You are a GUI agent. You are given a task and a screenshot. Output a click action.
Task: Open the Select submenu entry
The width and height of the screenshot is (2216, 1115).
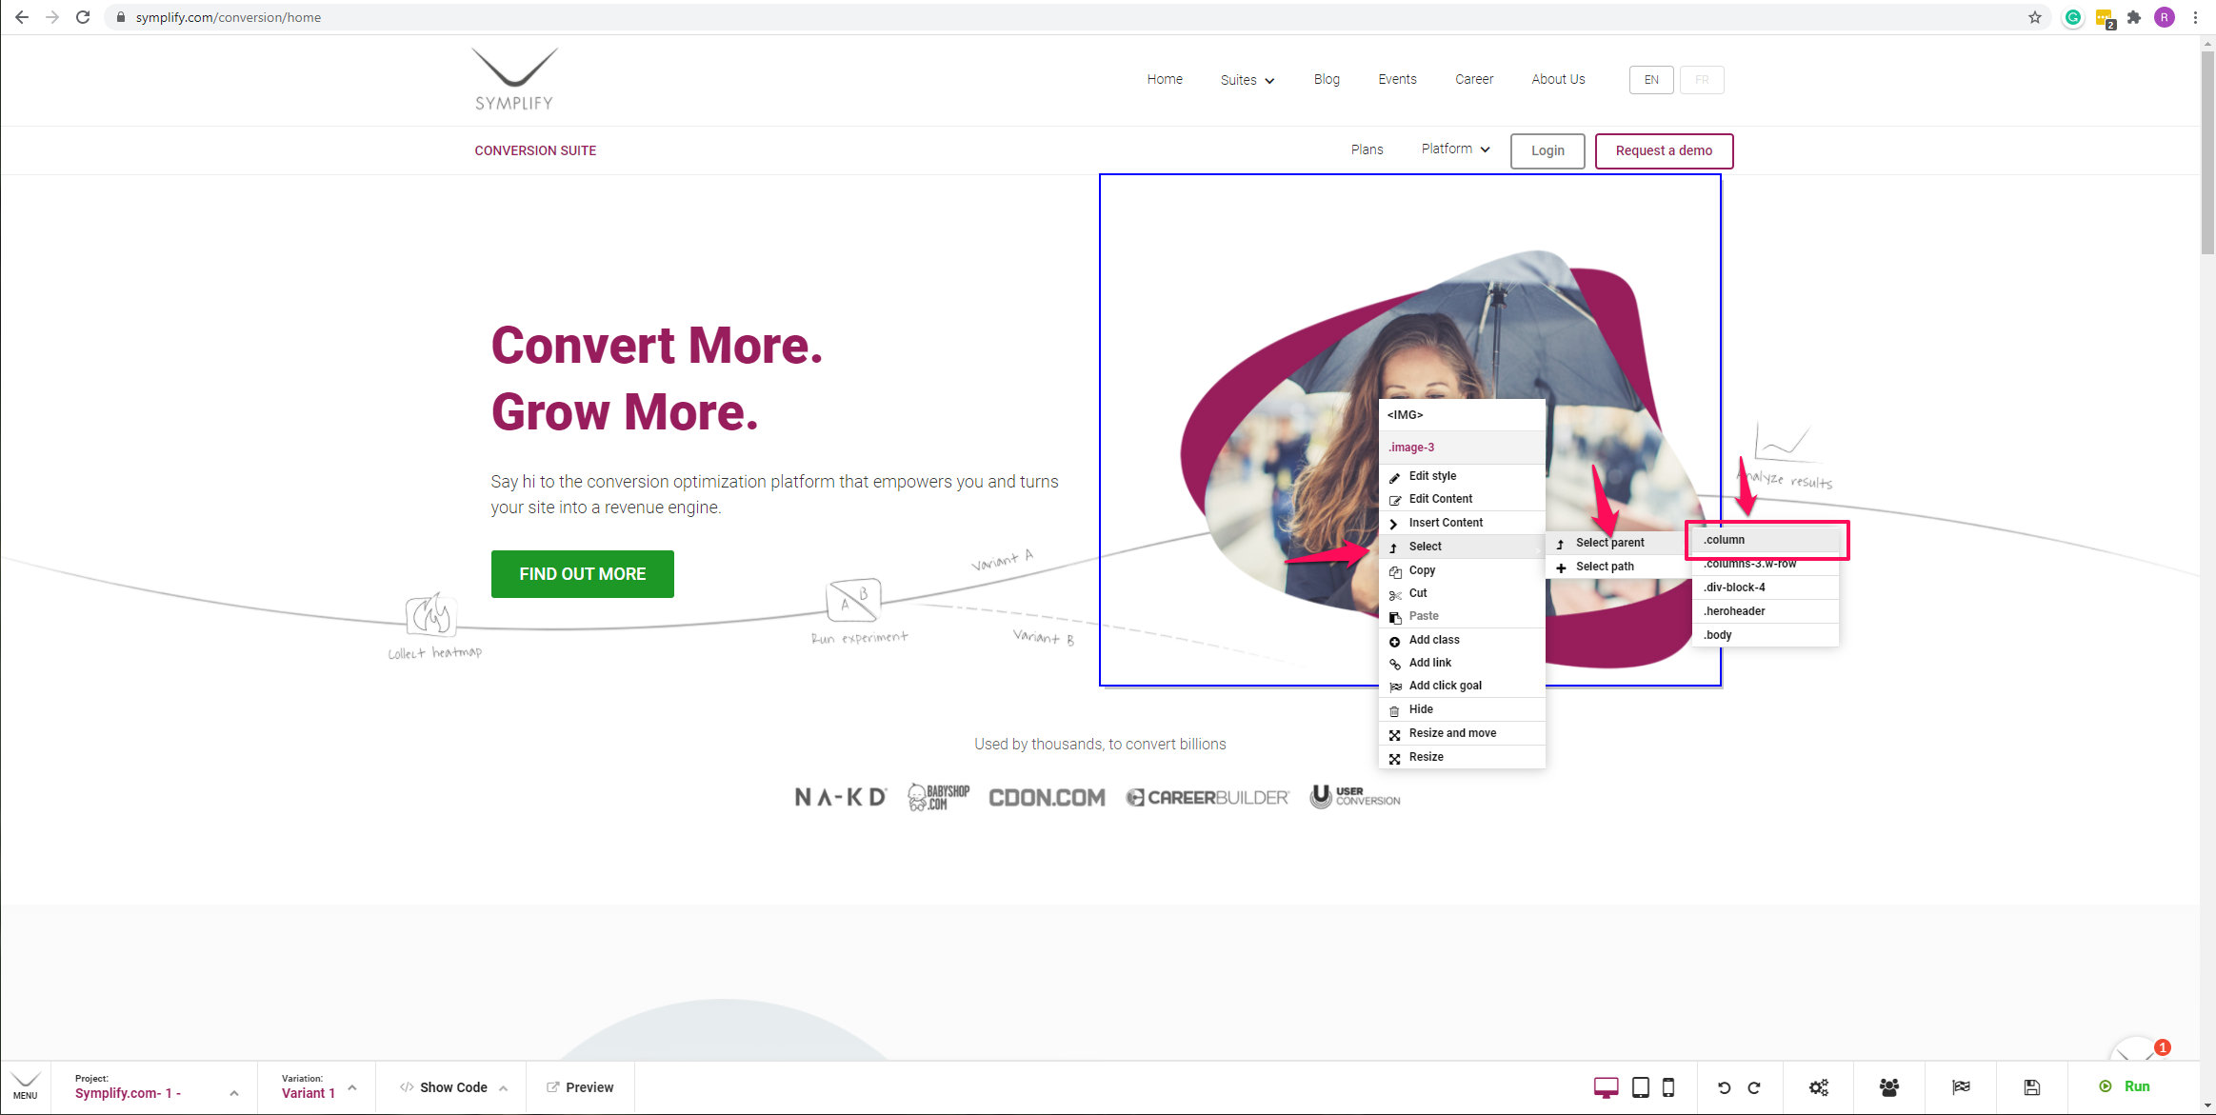pos(1462,547)
